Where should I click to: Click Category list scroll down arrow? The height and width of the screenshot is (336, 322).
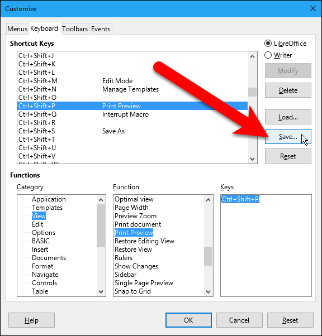click(x=101, y=292)
